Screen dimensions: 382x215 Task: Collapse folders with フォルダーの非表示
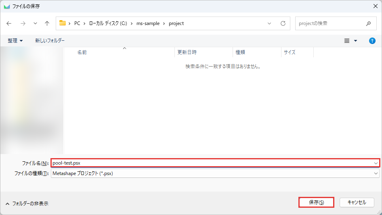pyautogui.click(x=27, y=204)
